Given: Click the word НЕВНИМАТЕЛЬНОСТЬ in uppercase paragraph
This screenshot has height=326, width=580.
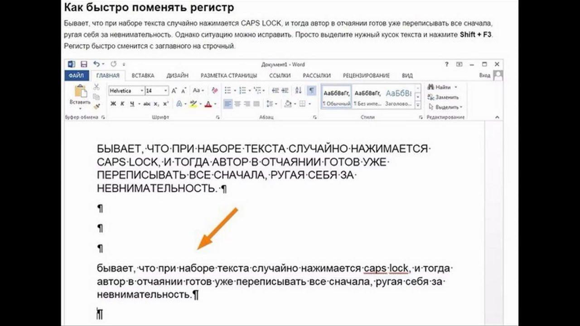Looking at the screenshot, I should (157, 188).
